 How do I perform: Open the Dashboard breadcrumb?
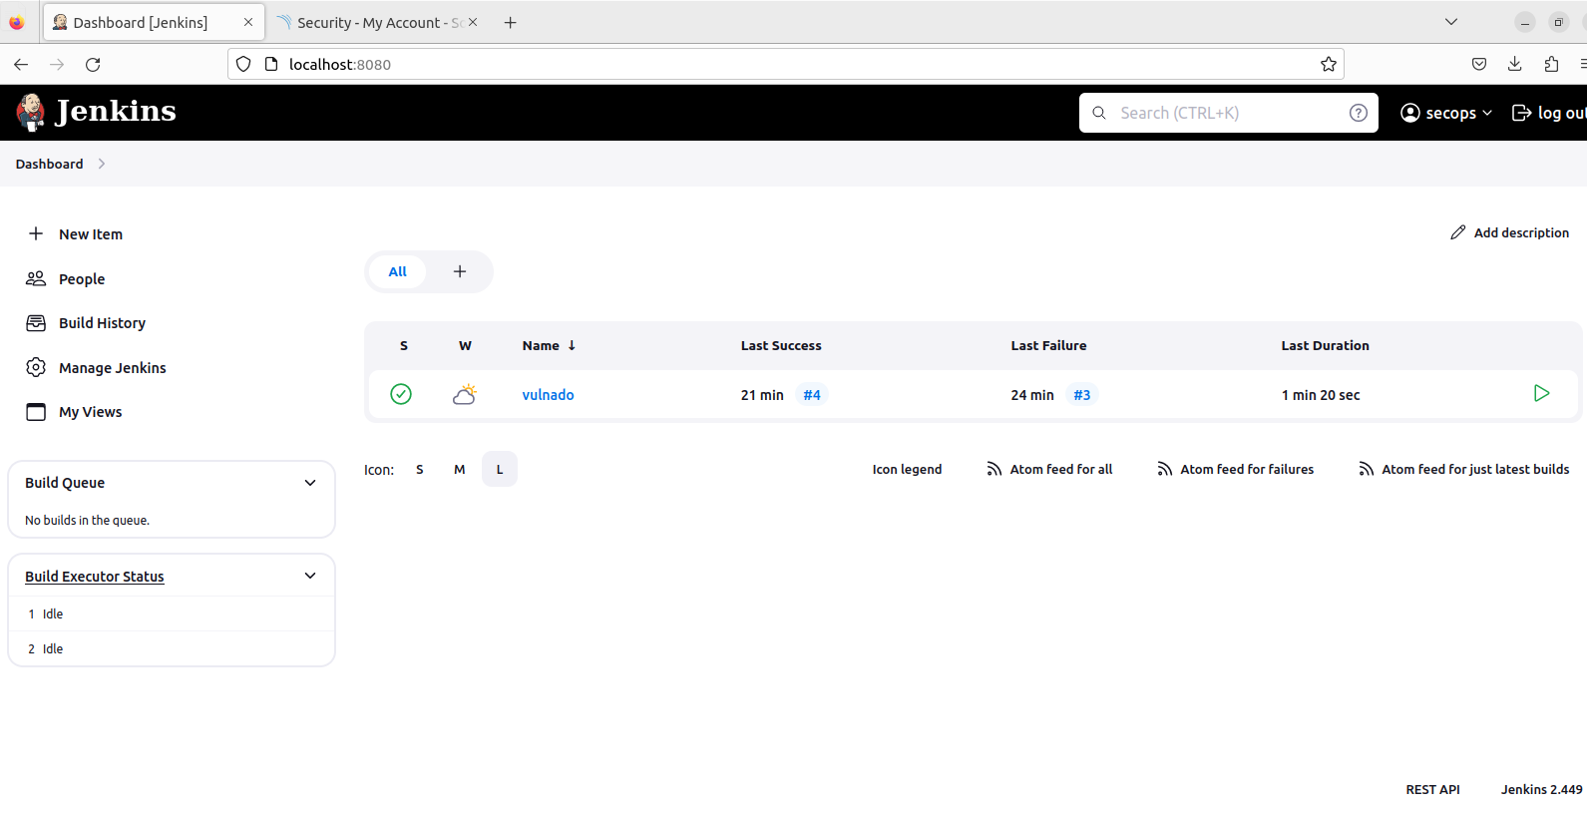[49, 164]
